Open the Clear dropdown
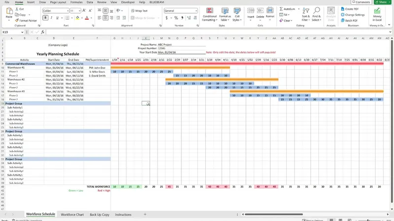394x221 pixels. [286, 21]
